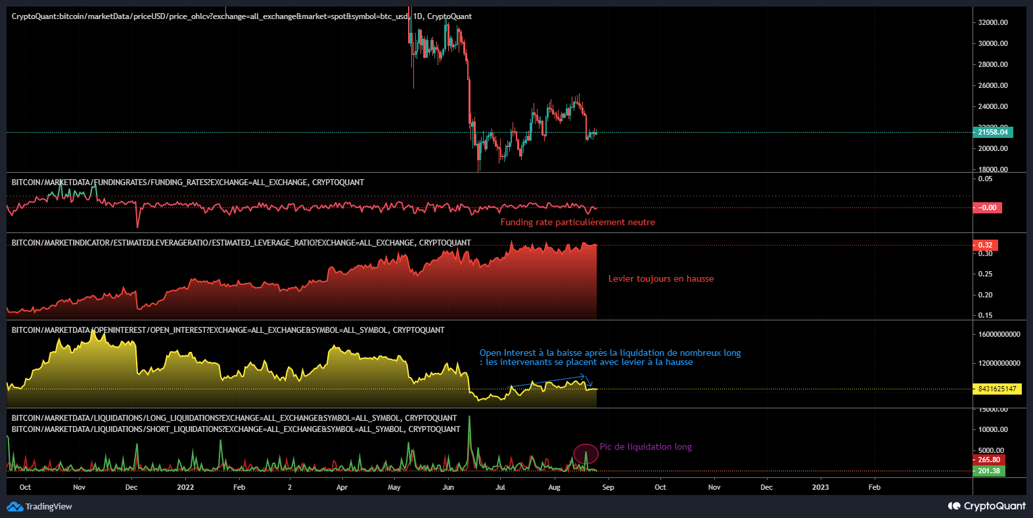Click the TradingView logo icon
This screenshot has height=518, width=1033.
point(14,506)
